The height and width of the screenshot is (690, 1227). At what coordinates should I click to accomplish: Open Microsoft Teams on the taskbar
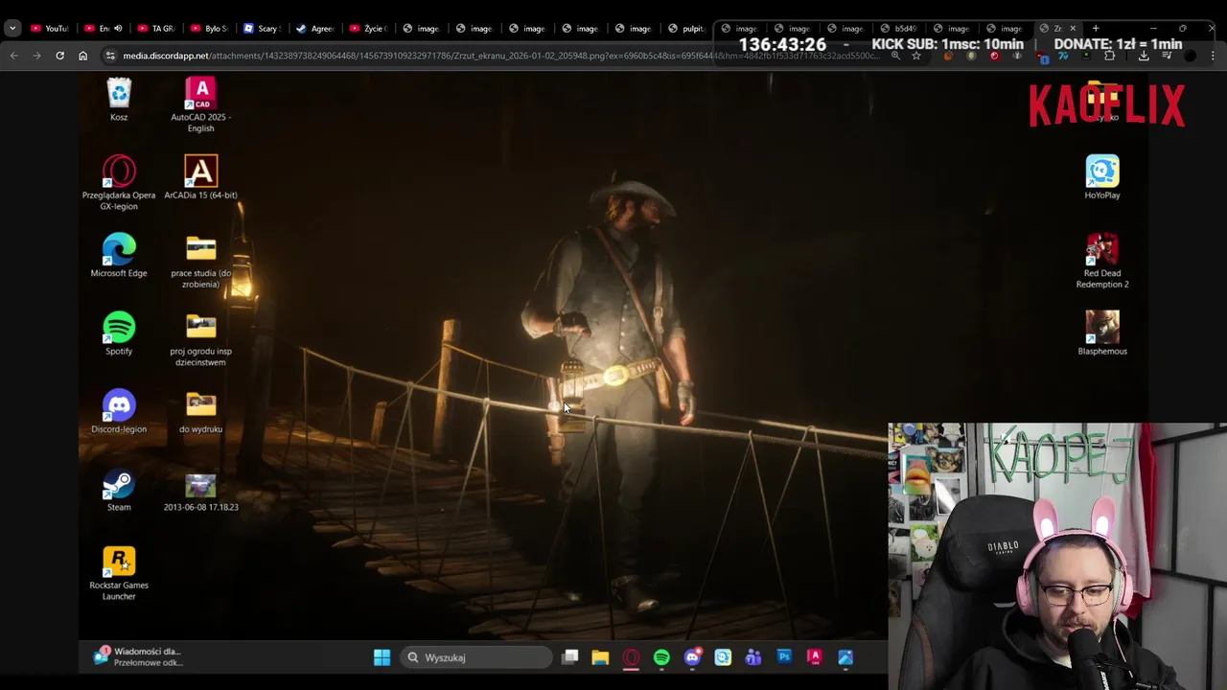753,657
